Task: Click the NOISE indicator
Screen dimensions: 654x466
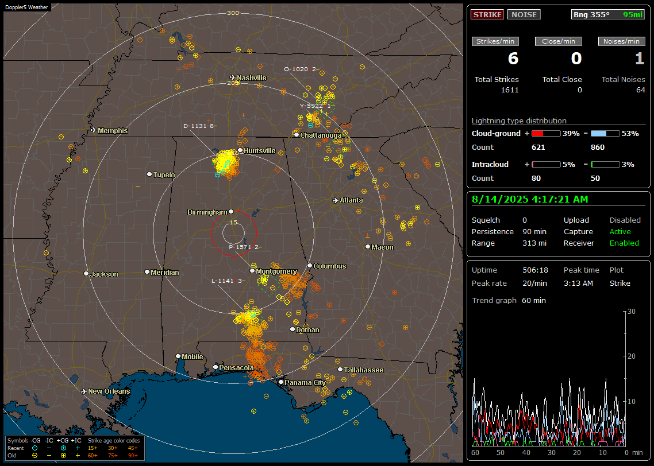Action: pos(524,14)
